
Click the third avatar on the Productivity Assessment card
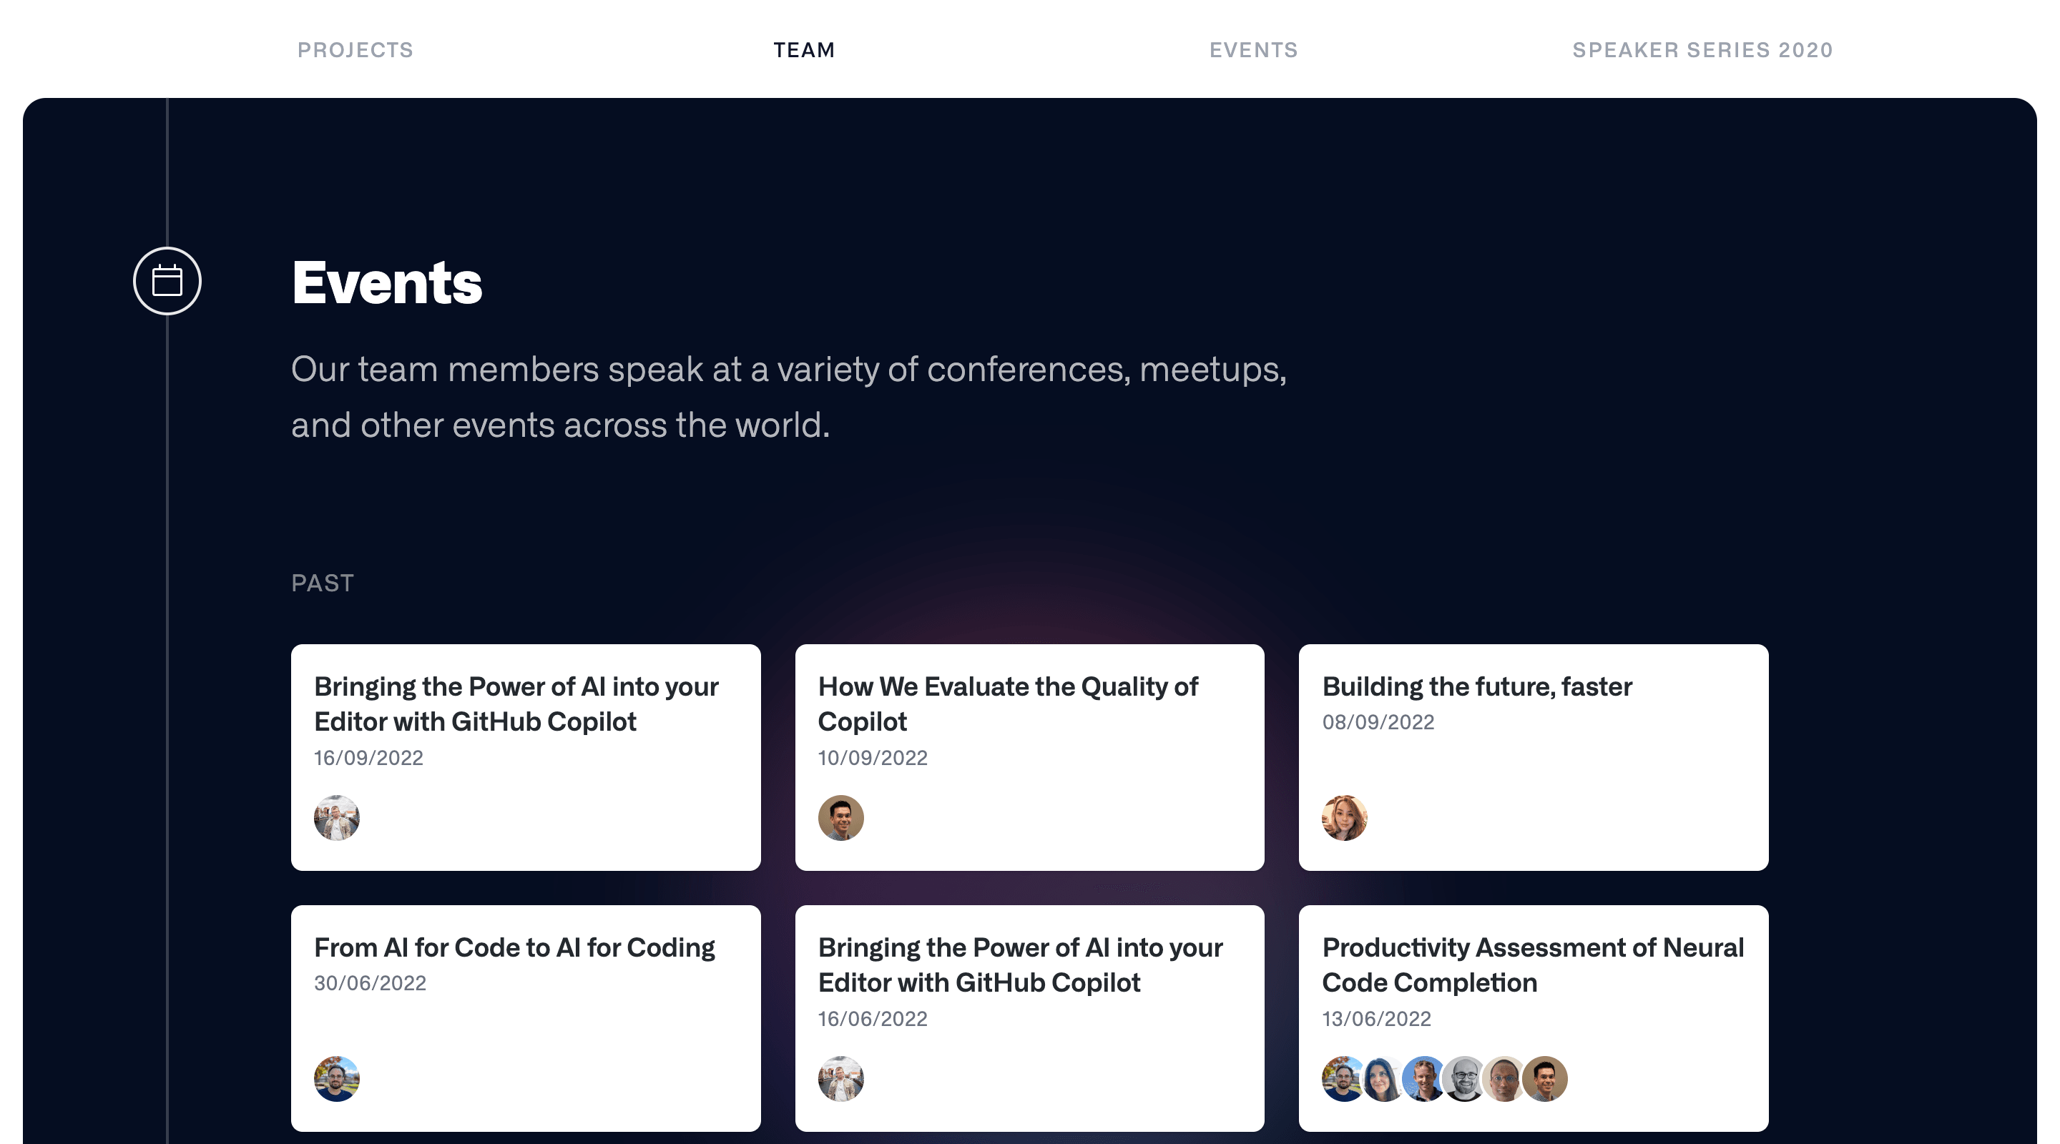pos(1423,1078)
